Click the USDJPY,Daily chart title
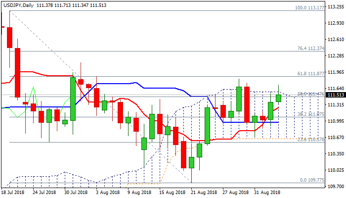 pyautogui.click(x=18, y=4)
